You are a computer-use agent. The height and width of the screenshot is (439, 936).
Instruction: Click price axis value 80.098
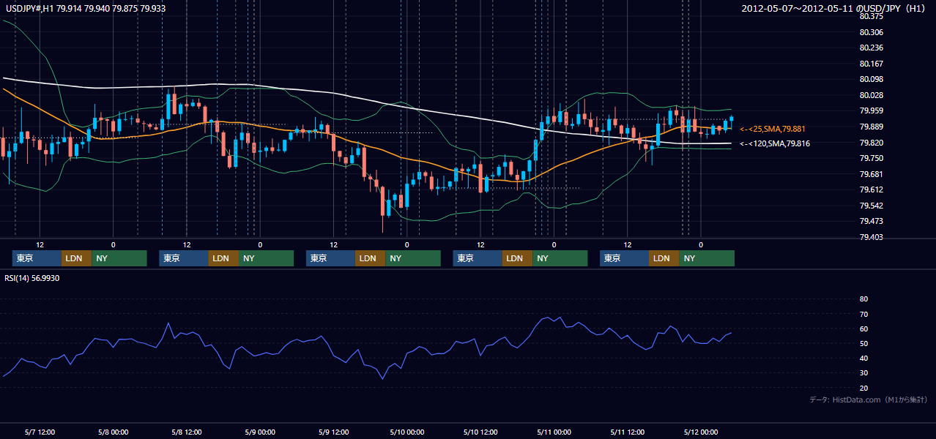point(871,79)
